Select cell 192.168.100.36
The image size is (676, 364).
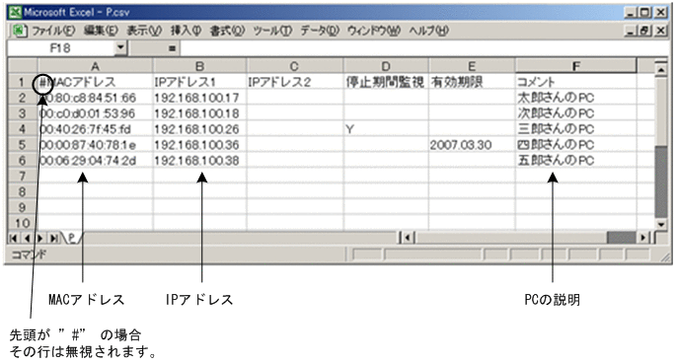pos(199,145)
